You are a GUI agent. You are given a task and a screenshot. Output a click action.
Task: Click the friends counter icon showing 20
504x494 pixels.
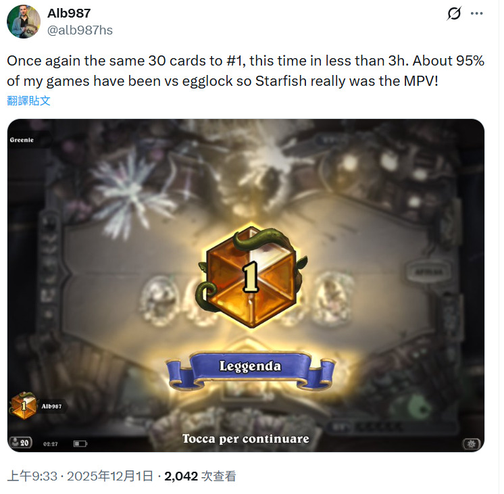tap(20, 443)
